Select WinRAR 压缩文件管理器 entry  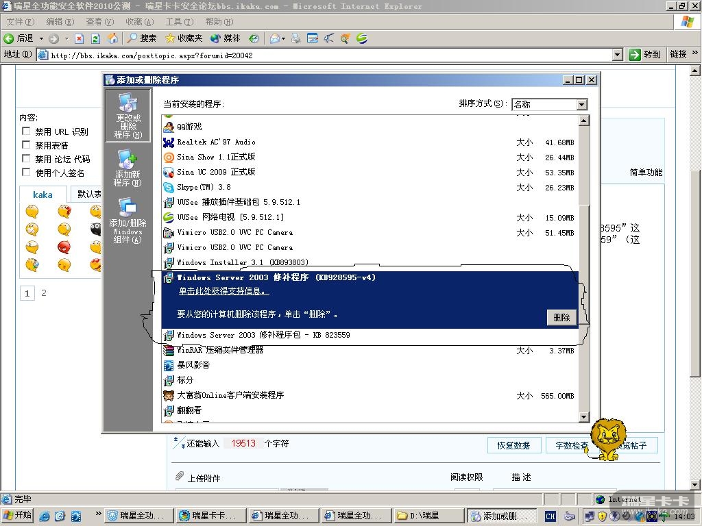point(370,350)
